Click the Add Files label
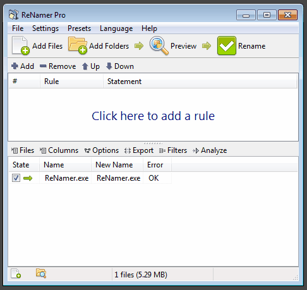The height and width of the screenshot is (290, 307). 47,46
